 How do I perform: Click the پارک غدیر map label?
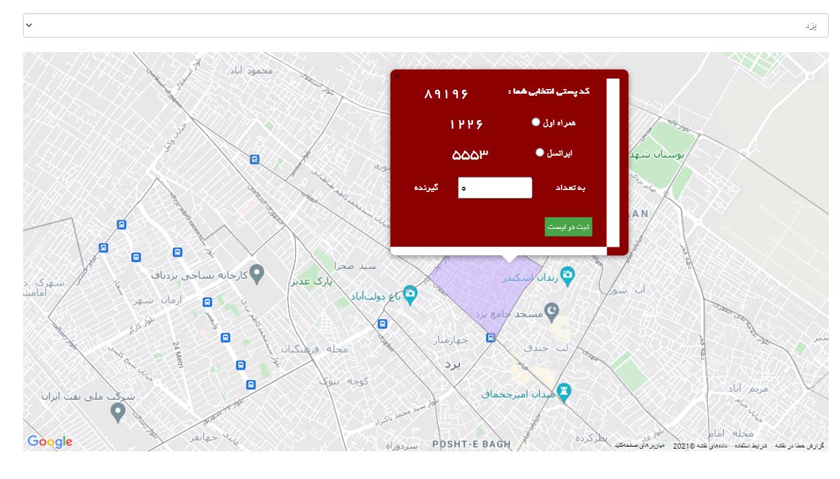[x=310, y=282]
